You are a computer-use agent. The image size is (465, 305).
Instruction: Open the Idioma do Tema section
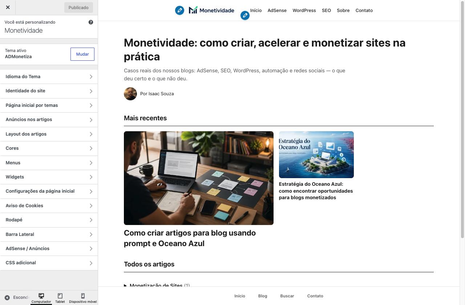click(x=49, y=77)
